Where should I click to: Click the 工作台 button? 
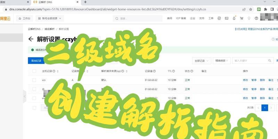pyautogui.click(x=24, y=18)
